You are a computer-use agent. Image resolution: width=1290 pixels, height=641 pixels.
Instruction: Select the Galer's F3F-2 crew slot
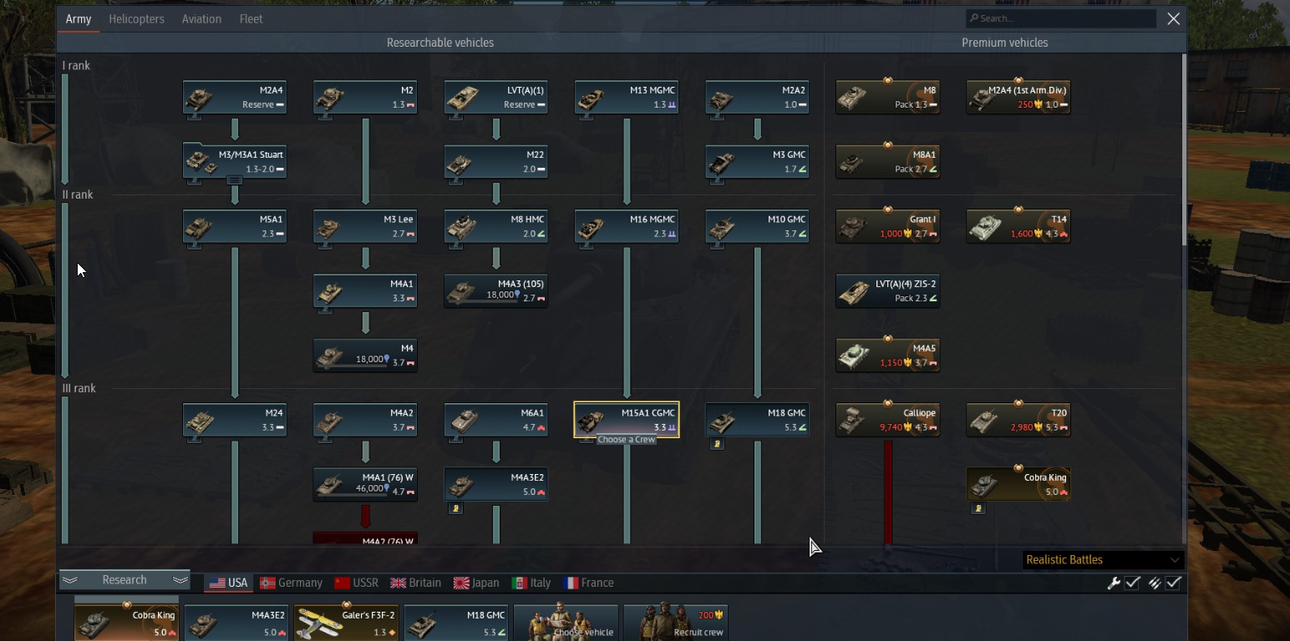point(347,623)
